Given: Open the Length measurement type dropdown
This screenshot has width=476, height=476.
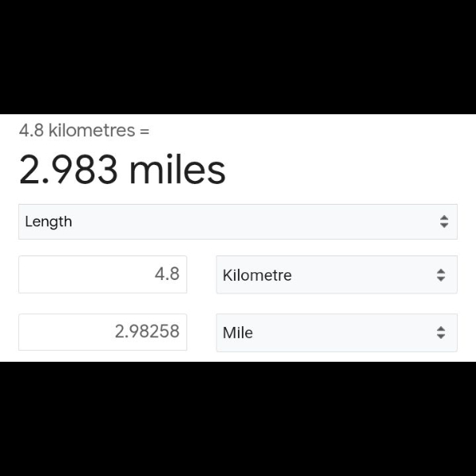Looking at the screenshot, I should point(238,222).
